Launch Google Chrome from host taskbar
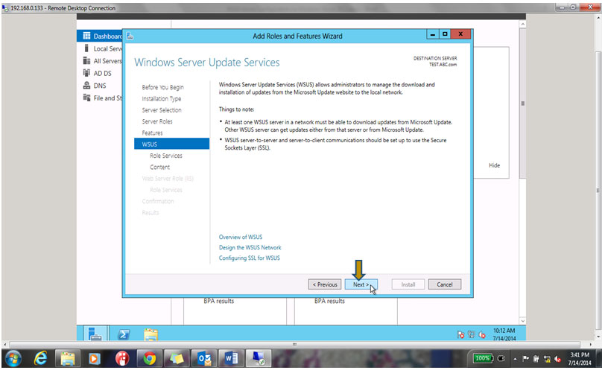This screenshot has width=602, height=373. (149, 359)
